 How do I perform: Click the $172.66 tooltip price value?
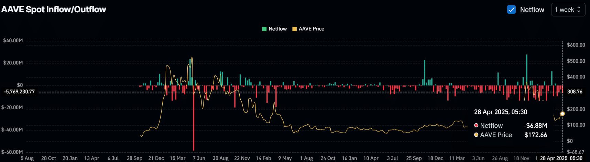coord(536,135)
